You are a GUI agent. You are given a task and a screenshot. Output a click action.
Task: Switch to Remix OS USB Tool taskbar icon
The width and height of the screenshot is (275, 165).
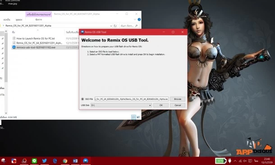click(x=86, y=161)
